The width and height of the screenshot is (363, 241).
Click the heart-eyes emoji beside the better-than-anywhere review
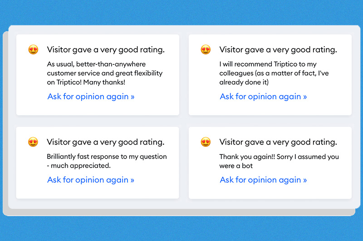[33, 50]
